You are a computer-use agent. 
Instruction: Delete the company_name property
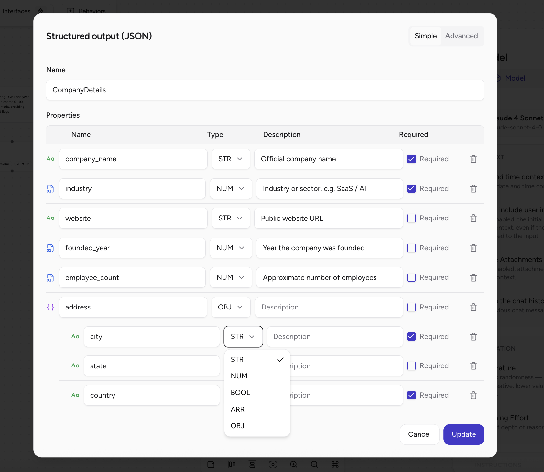click(473, 159)
